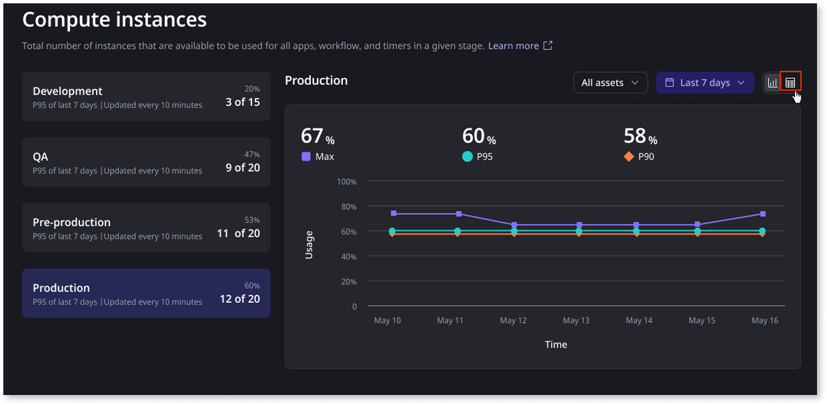Viewport: 827px width, 405px height.
Task: Select the QA stage card
Action: pyautogui.click(x=146, y=162)
